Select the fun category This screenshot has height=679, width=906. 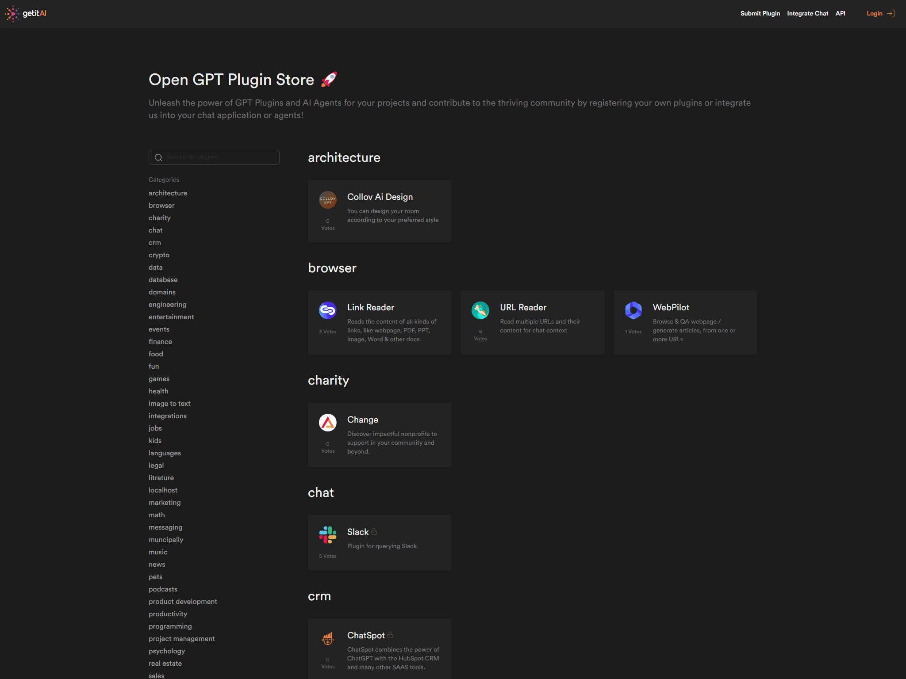click(154, 366)
